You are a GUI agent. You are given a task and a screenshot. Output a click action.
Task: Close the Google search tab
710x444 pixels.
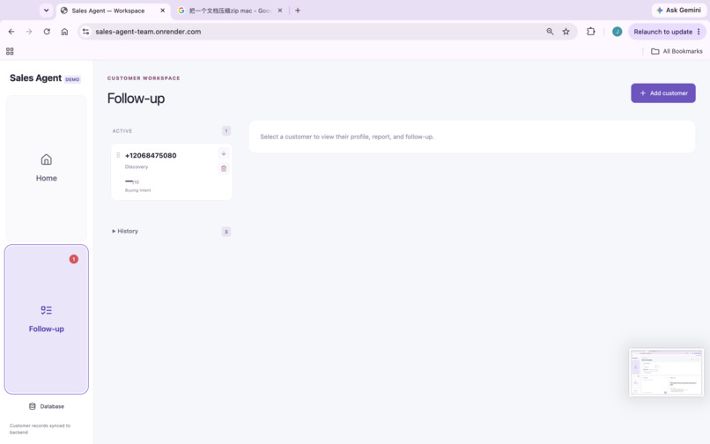tap(280, 11)
